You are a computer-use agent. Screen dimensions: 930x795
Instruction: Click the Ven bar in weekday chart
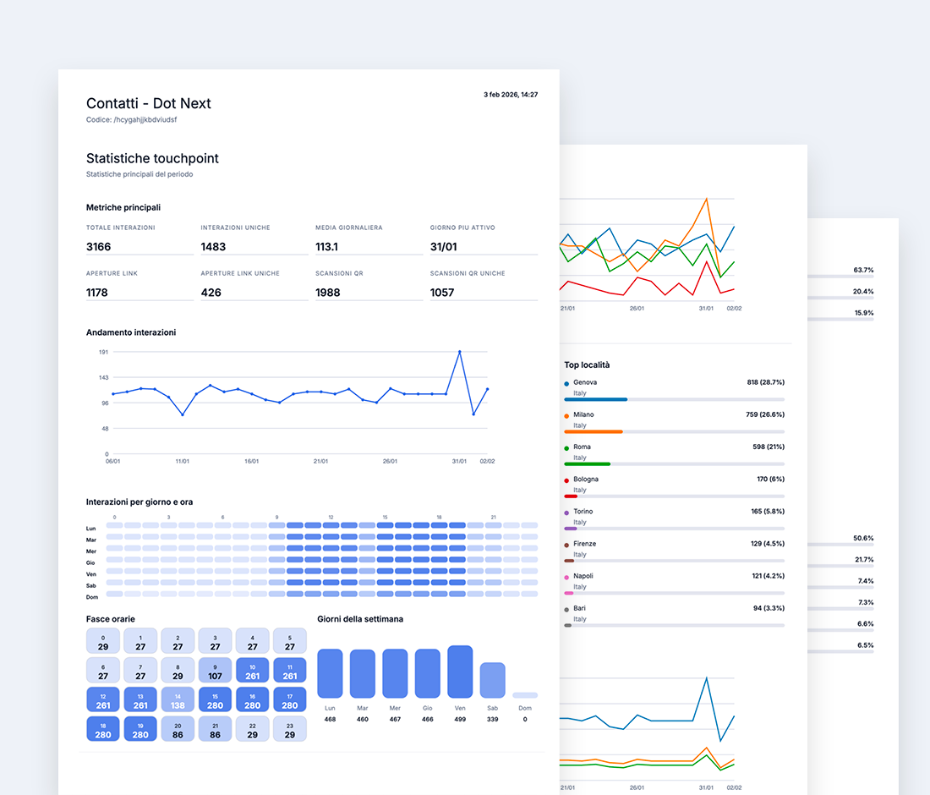coord(460,672)
